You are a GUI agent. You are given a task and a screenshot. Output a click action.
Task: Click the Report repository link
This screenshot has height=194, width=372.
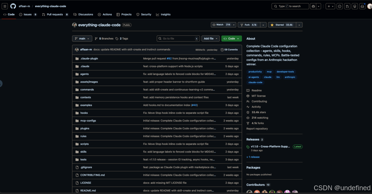tap(257, 129)
